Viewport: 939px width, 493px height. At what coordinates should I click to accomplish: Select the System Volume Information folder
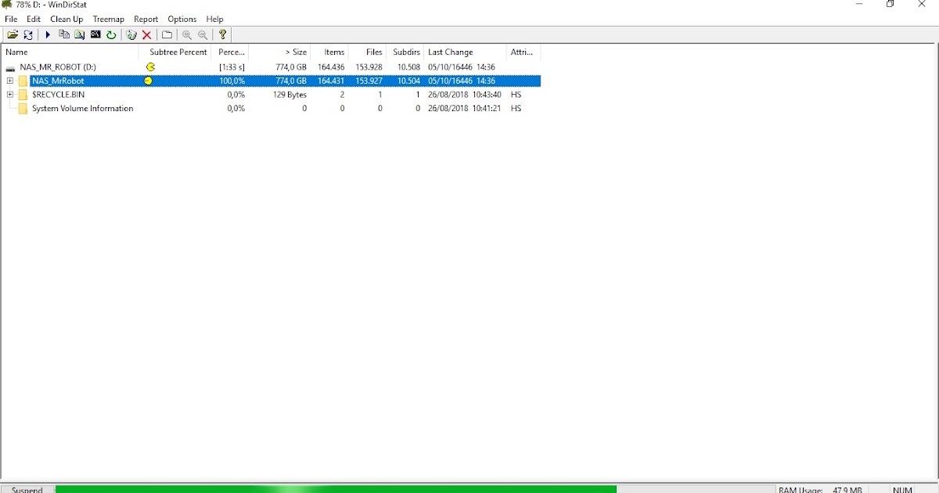coord(83,108)
